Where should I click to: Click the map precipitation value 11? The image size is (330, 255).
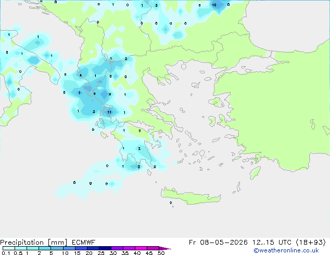(109, 112)
